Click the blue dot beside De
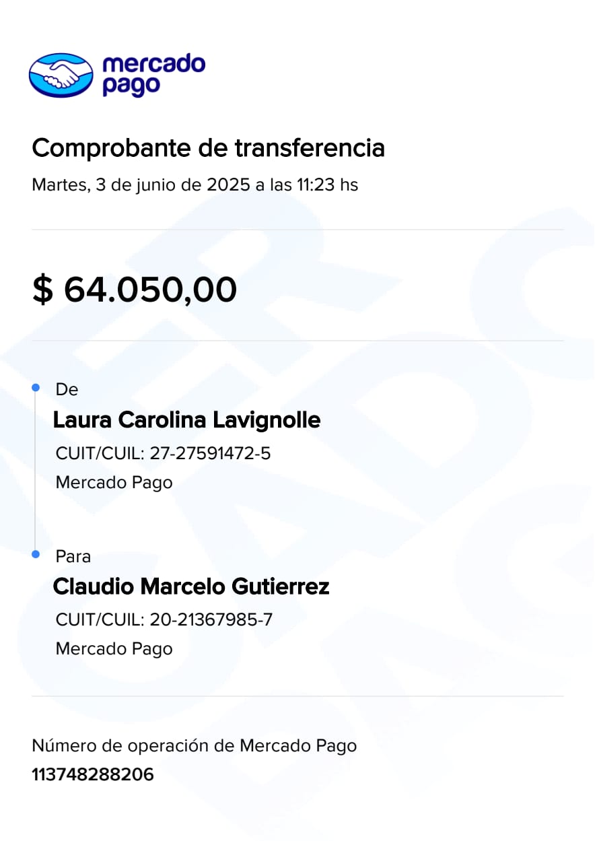Screen dimensions: 595x841 (36, 388)
